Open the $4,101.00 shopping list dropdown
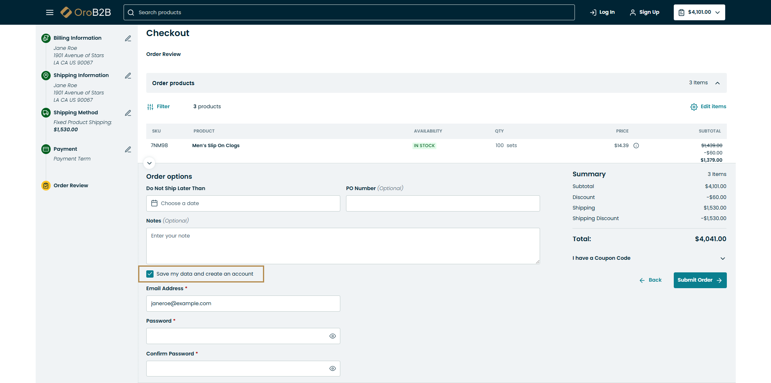Viewport: 771px width, 383px height. (699, 13)
